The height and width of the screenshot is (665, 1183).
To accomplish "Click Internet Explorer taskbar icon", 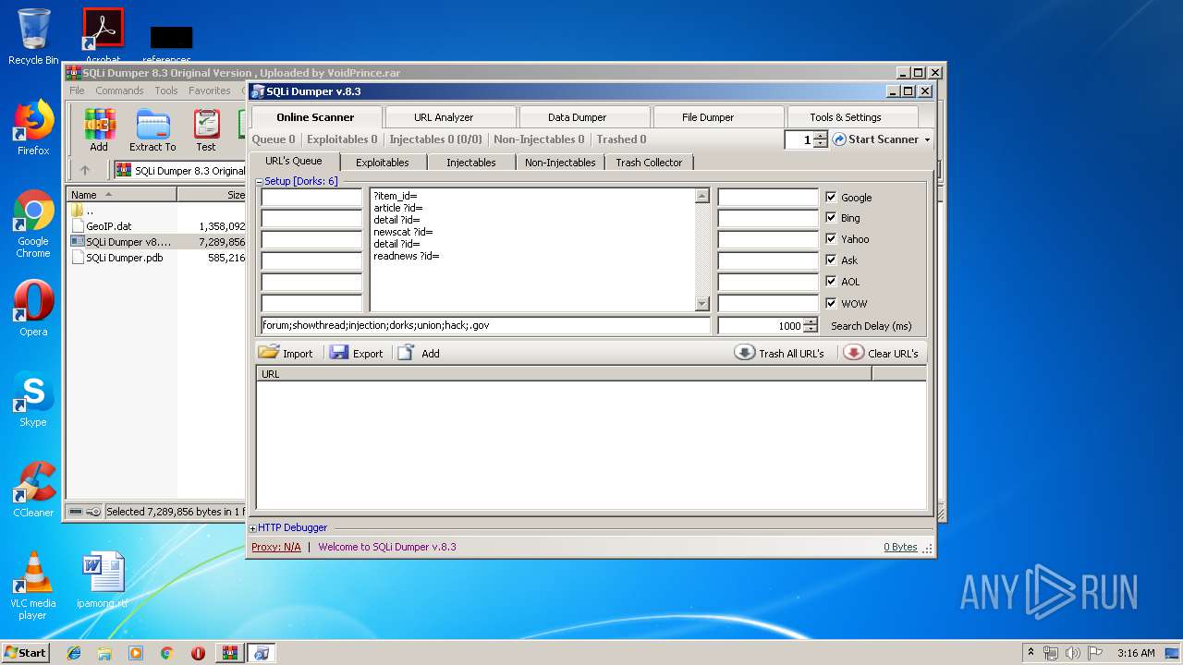I will pyautogui.click(x=74, y=653).
